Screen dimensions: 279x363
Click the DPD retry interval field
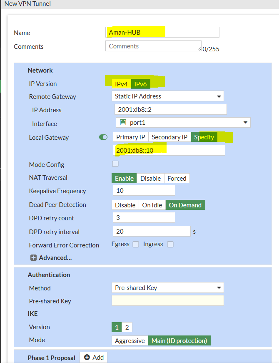pyautogui.click(x=152, y=231)
